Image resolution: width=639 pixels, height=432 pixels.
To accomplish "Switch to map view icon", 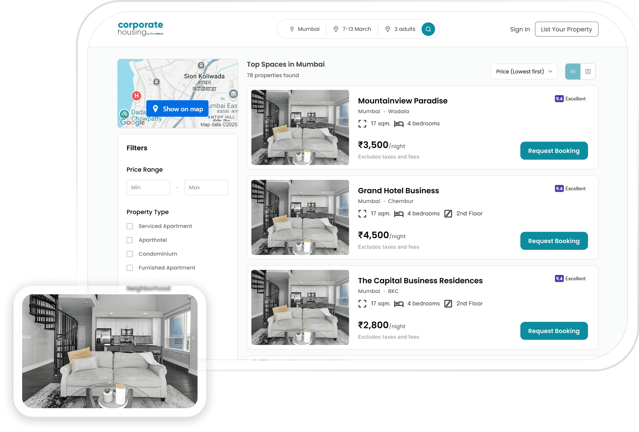I will [x=588, y=72].
